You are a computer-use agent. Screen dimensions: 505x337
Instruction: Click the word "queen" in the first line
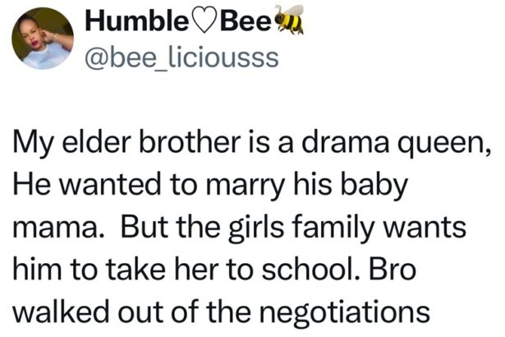pos(448,150)
